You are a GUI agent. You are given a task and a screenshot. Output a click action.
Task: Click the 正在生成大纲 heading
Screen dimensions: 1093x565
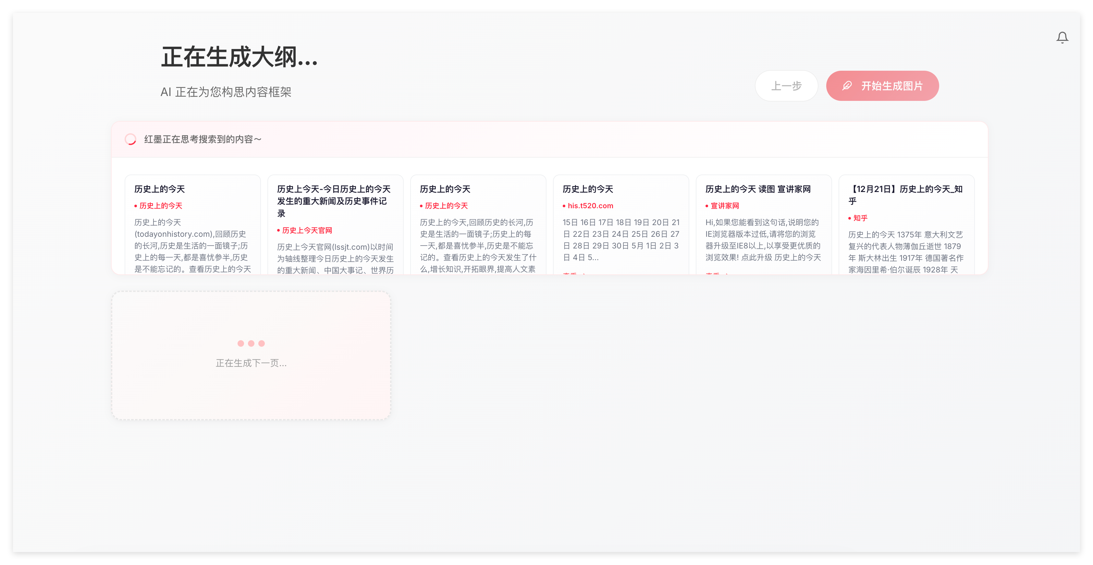(x=239, y=57)
